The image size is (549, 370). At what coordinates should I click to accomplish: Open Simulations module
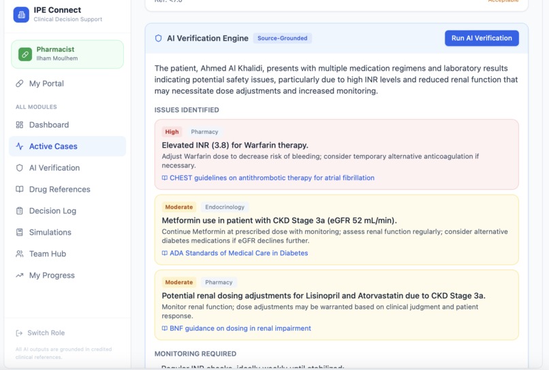point(67,232)
